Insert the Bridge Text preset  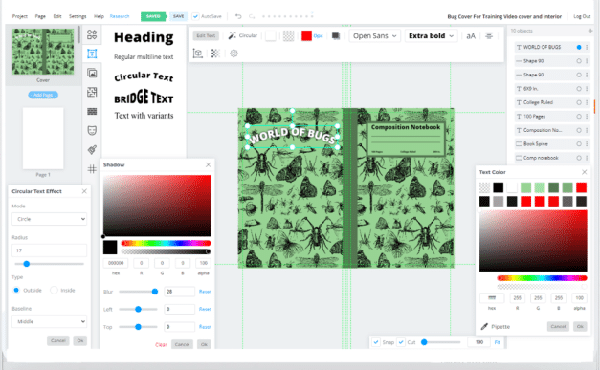pyautogui.click(x=144, y=98)
